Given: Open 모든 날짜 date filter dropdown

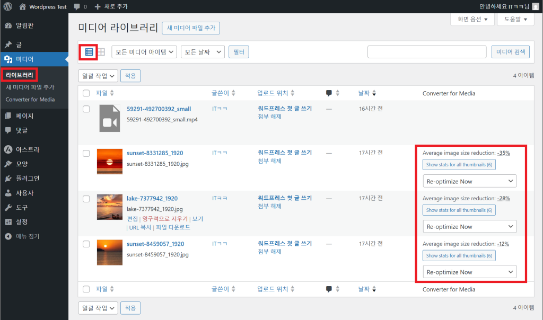Looking at the screenshot, I should pos(203,52).
